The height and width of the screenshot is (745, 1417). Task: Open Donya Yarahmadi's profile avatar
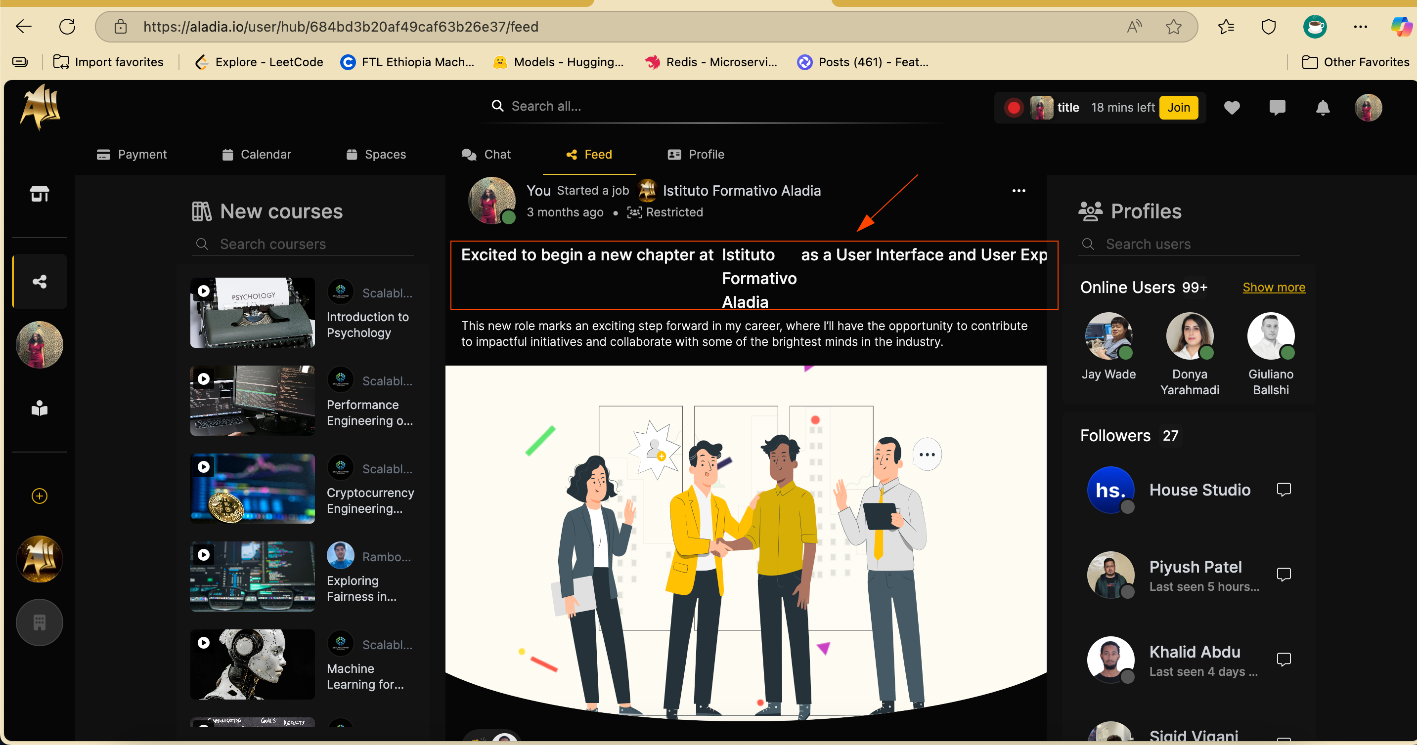point(1189,336)
